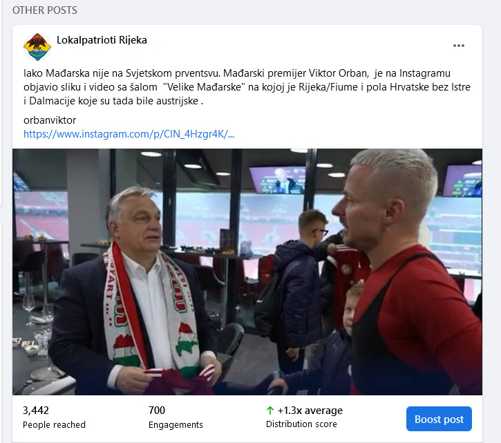Click the People reached label

54,425
